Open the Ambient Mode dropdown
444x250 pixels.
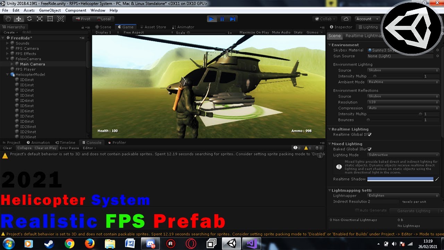coord(403,82)
